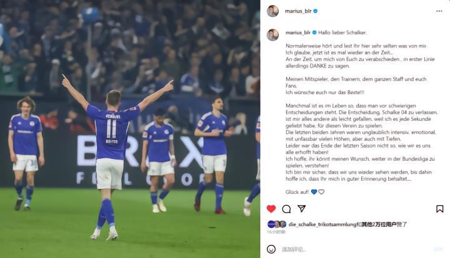
Task: Open marius_blr profile avatar in header
Action: tap(272, 11)
